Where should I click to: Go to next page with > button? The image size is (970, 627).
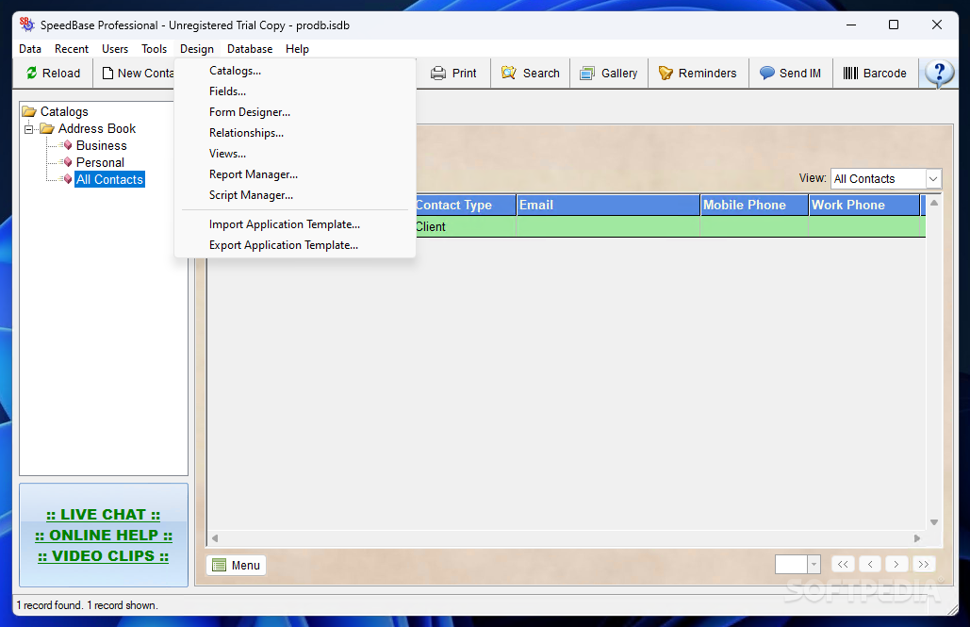[896, 564]
